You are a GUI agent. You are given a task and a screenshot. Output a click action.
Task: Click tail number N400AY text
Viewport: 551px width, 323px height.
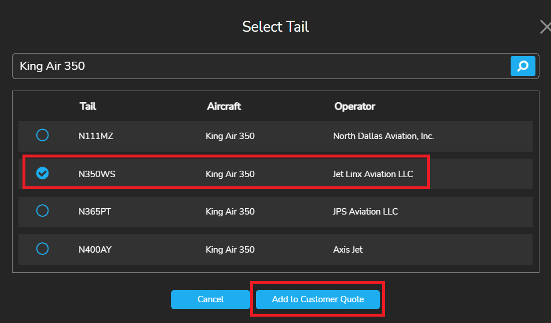[95, 250]
